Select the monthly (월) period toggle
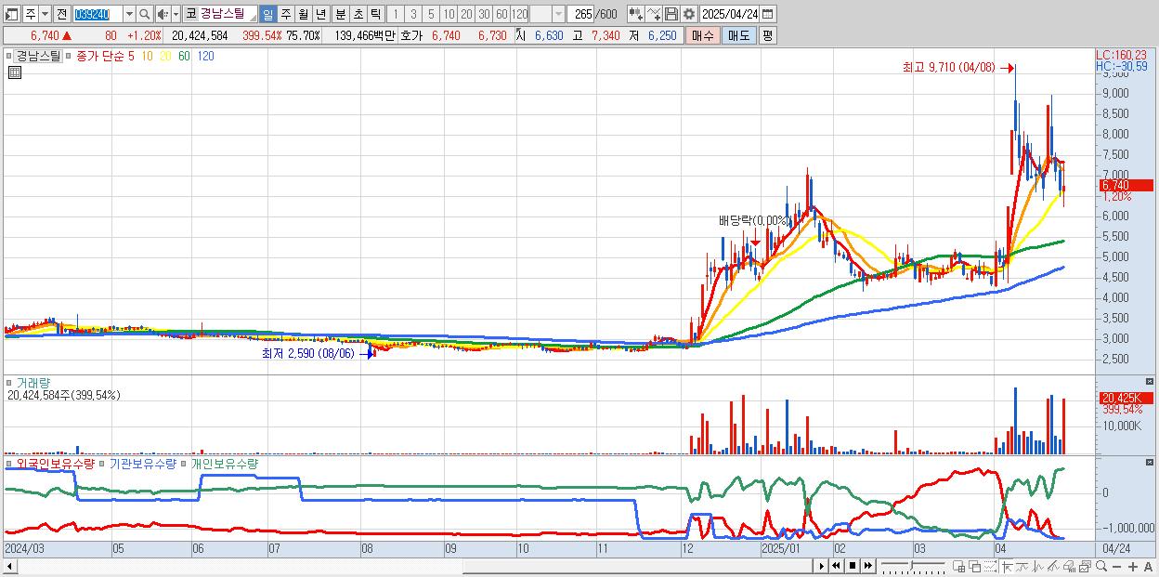The height and width of the screenshot is (577, 1159). coord(303,14)
